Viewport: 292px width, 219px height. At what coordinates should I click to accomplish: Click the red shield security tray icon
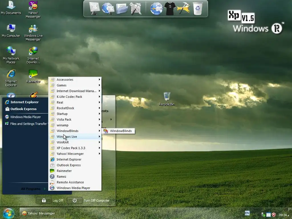click(x=274, y=215)
